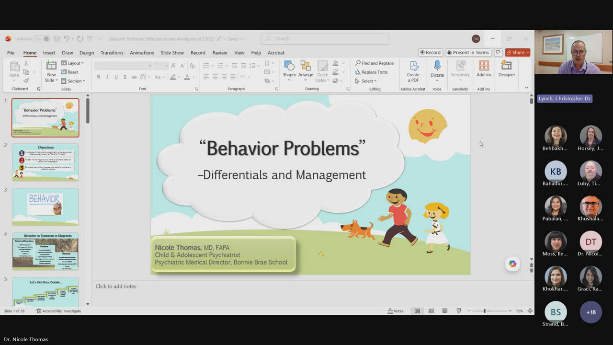Toggle Bold formatting

pyautogui.click(x=99, y=77)
